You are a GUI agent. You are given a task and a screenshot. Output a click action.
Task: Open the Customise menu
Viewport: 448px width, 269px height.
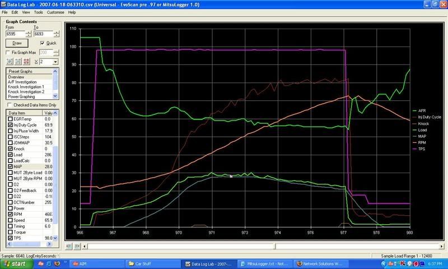tap(55, 12)
